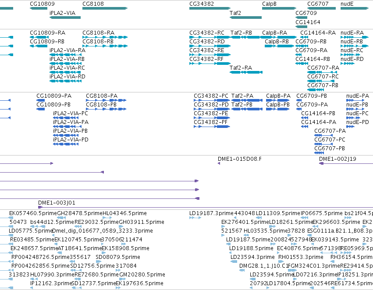The width and height of the screenshot is (373, 290).
Task: Open transcript CG34382-RF
Action: tap(210, 64)
